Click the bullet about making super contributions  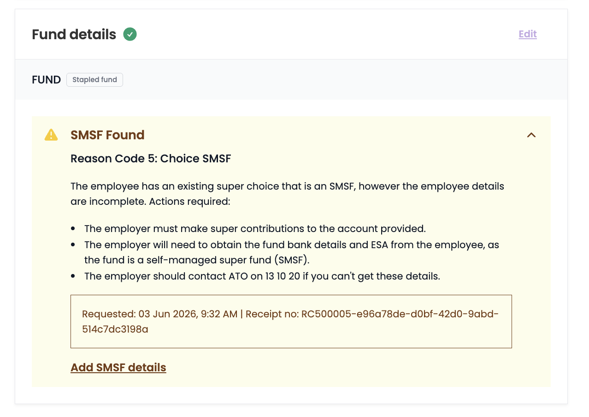click(255, 228)
